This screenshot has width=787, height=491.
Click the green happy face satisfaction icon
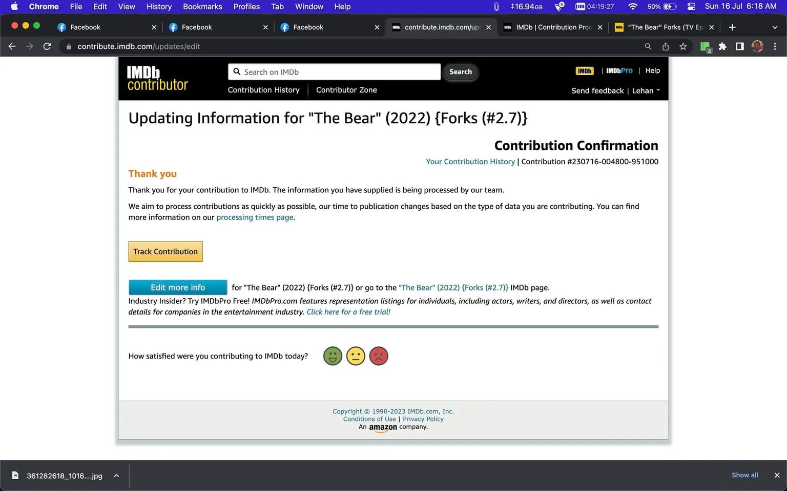click(333, 356)
